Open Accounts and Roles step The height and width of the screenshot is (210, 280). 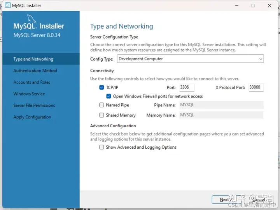(x=31, y=82)
